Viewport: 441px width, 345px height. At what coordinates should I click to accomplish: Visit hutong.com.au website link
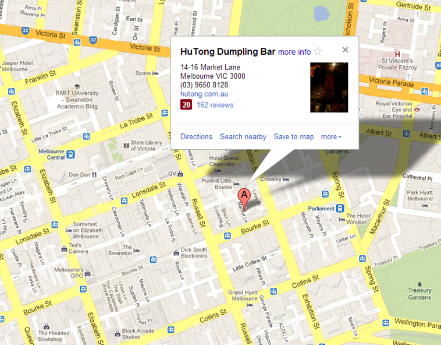[x=204, y=94]
